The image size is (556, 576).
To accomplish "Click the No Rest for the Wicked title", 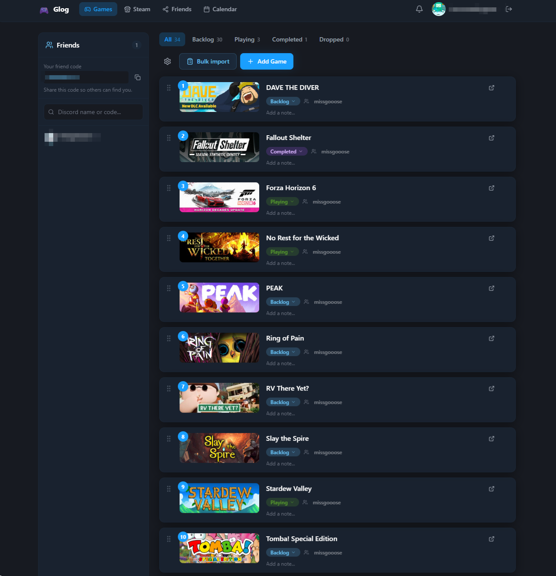I will [x=302, y=238].
